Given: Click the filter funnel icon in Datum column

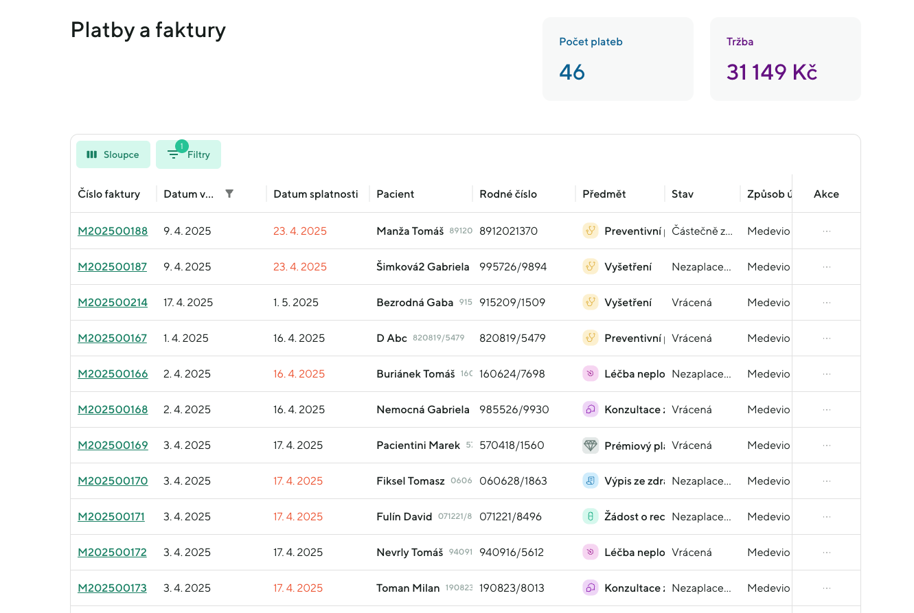Looking at the screenshot, I should coord(229,194).
